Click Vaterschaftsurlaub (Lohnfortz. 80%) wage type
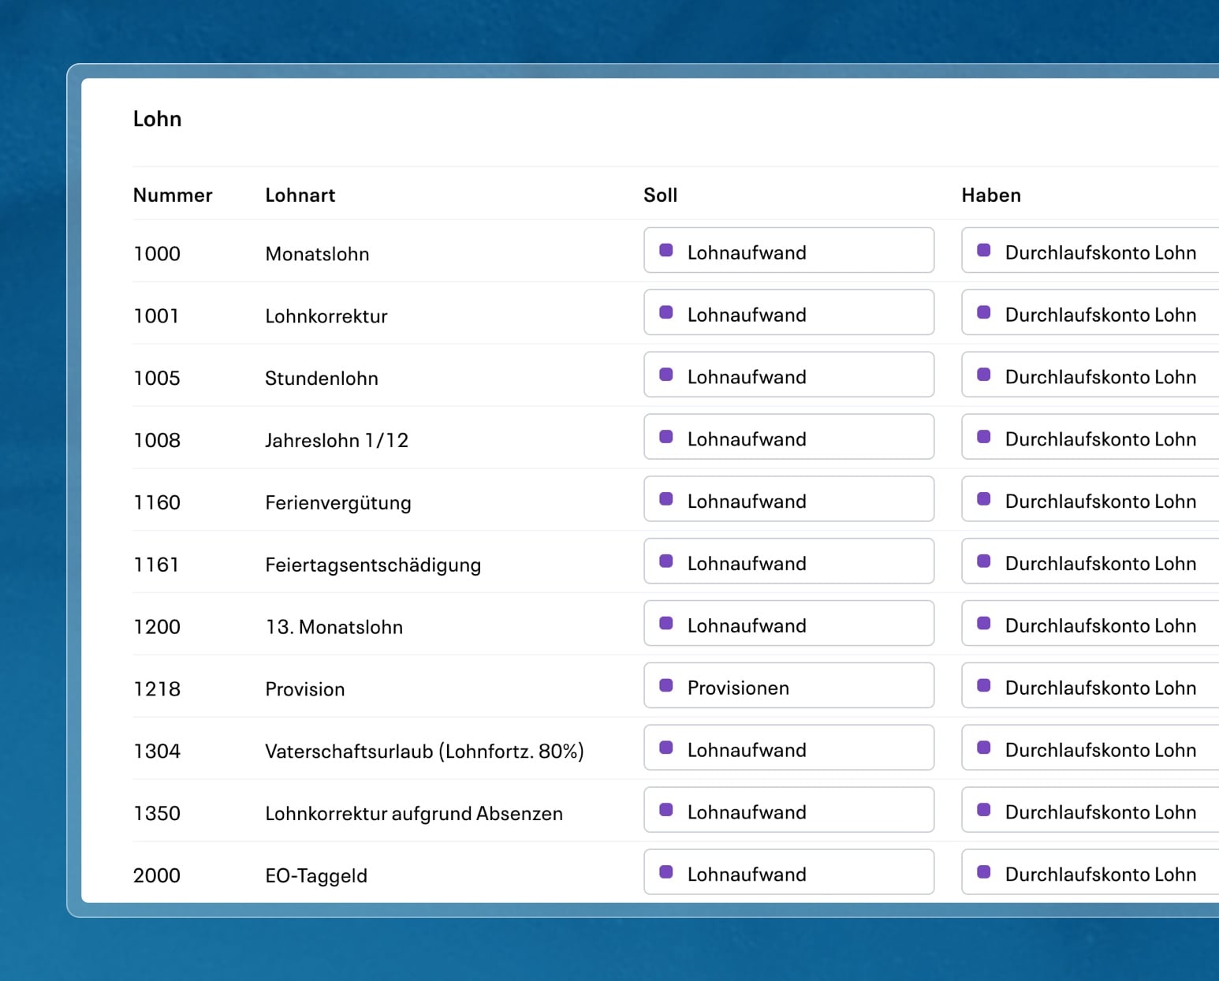 click(x=425, y=752)
